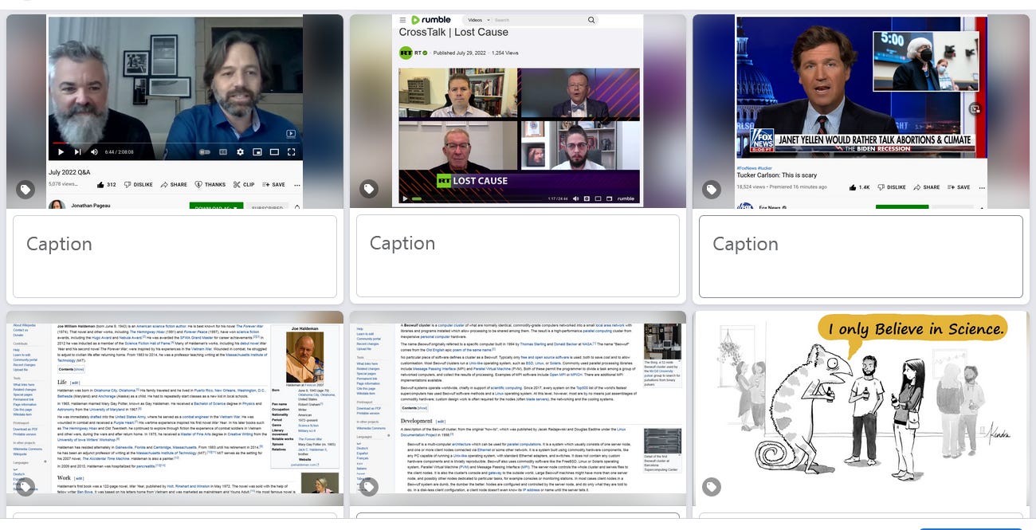Click tag icon on Tucker Carlson Fox News image
The width and height of the screenshot is (1036, 530).
pyautogui.click(x=711, y=190)
